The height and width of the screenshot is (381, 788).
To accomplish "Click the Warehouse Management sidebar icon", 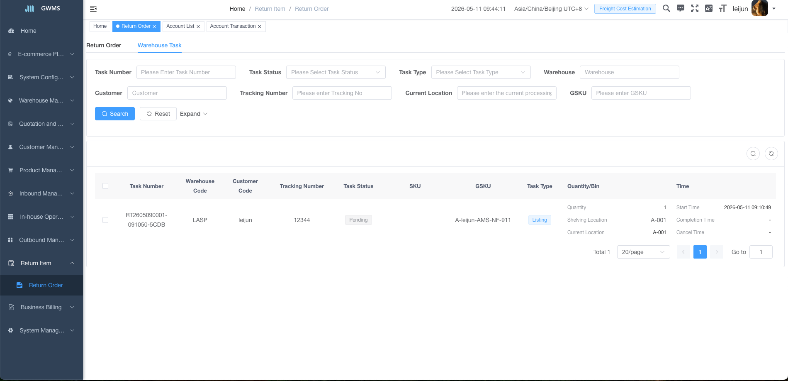I will point(10,100).
